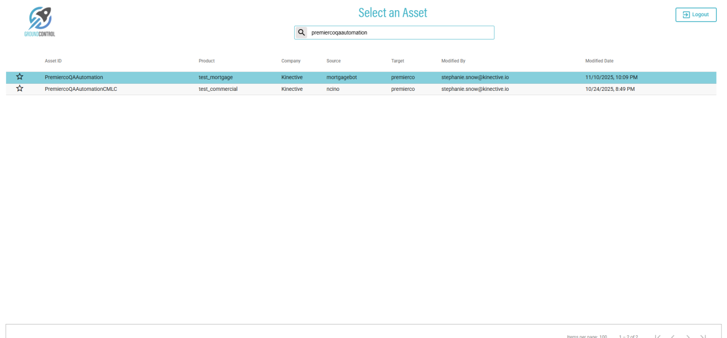Sort by the Company column header
This screenshot has height=338, width=727.
[291, 61]
